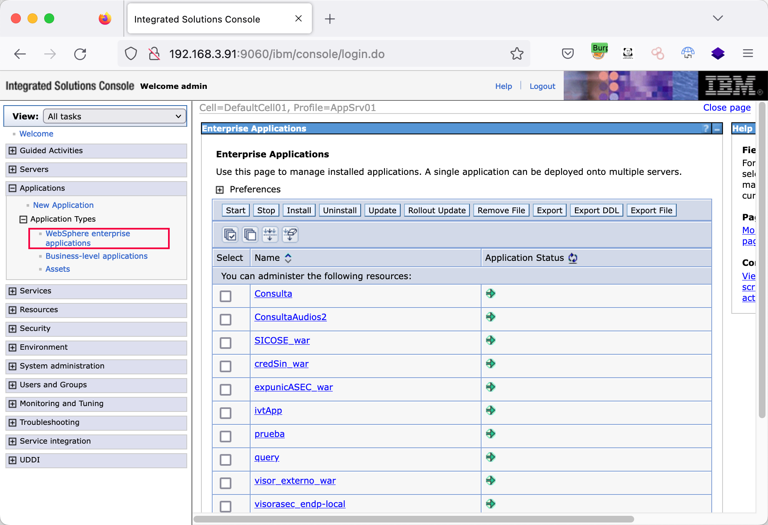
Task: Click the Show Filter function icon
Action: coord(270,235)
